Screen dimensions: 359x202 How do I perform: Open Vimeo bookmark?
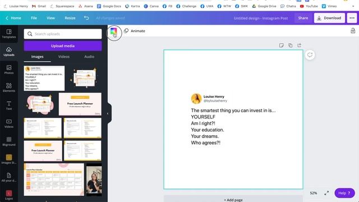pyautogui.click(x=329, y=6)
